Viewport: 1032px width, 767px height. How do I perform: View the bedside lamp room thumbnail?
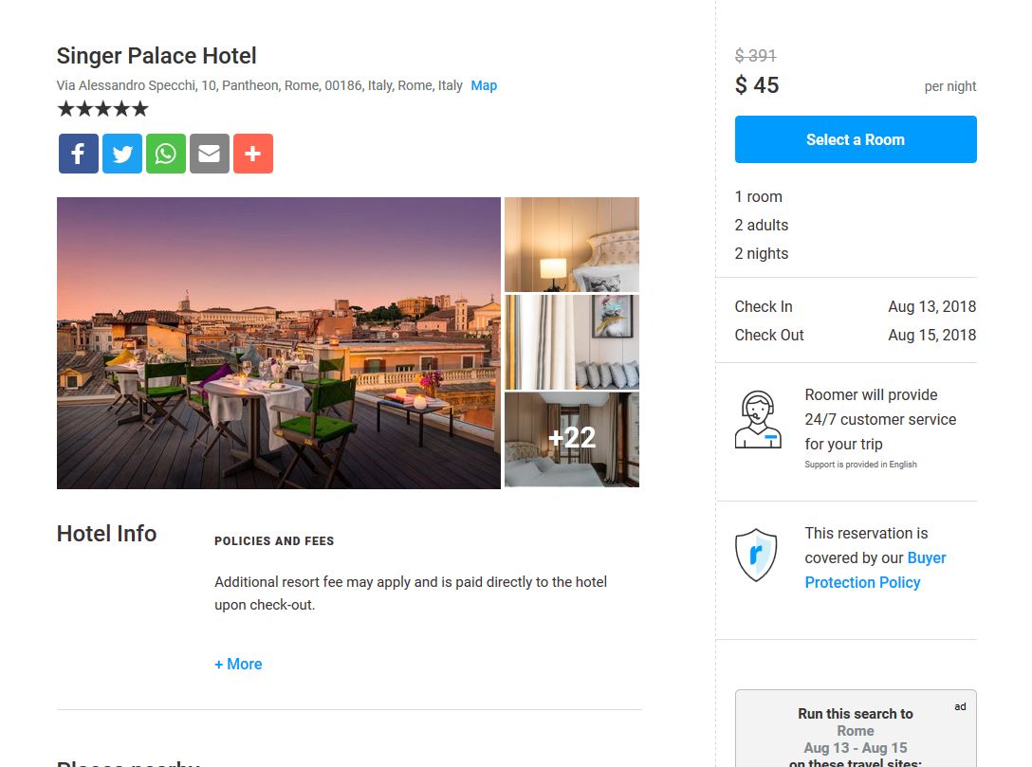[x=572, y=244]
